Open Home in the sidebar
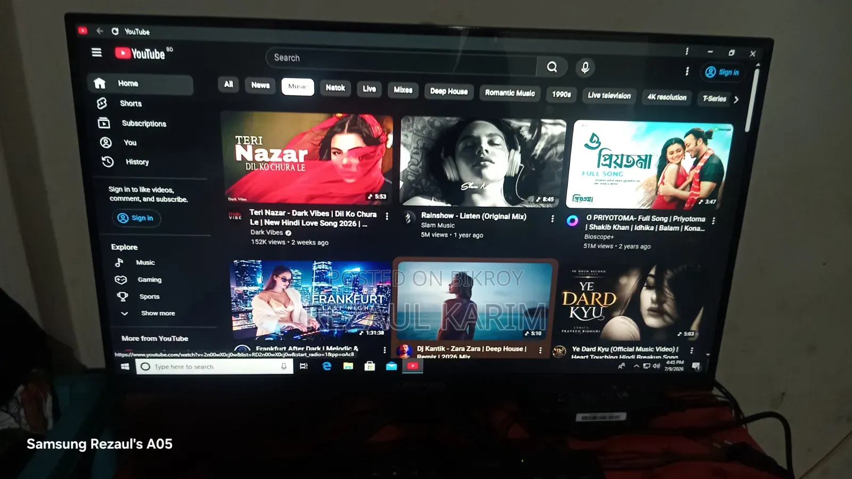 140,84
